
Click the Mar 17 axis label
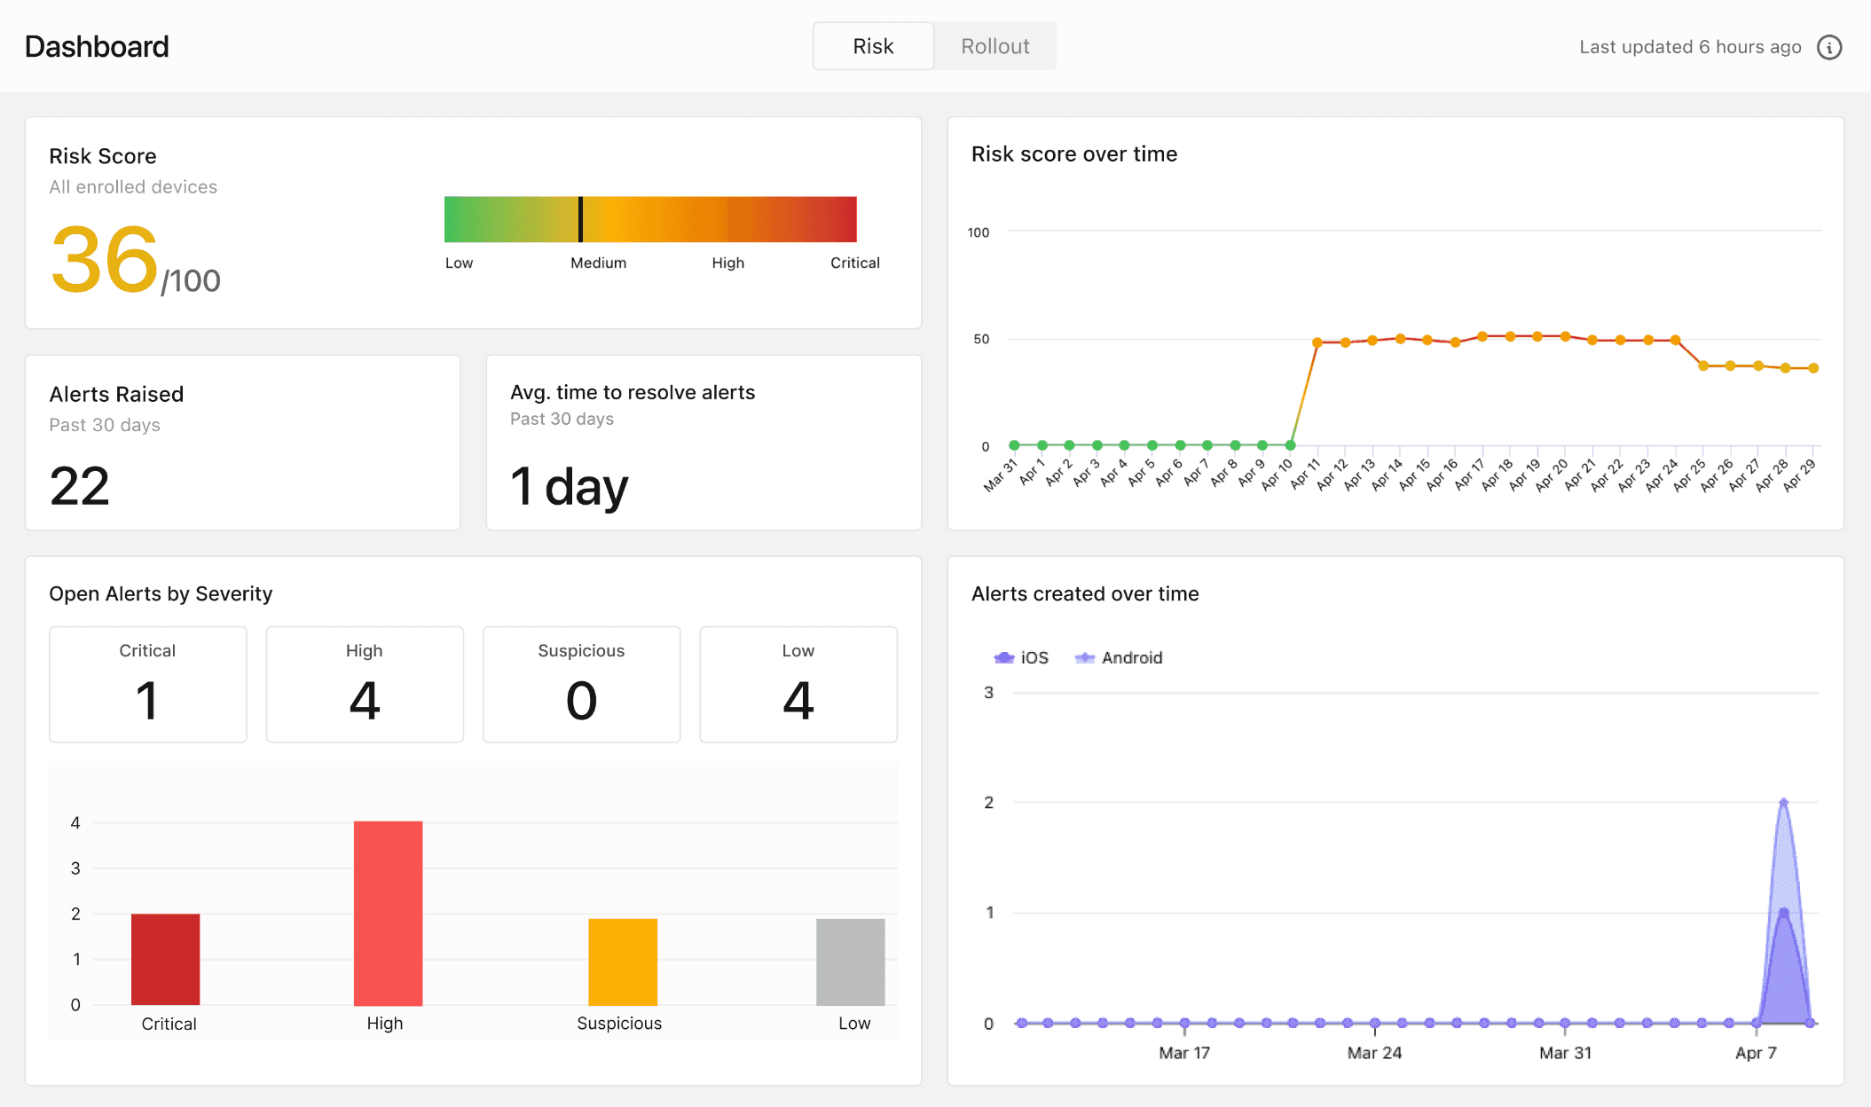click(1184, 1053)
